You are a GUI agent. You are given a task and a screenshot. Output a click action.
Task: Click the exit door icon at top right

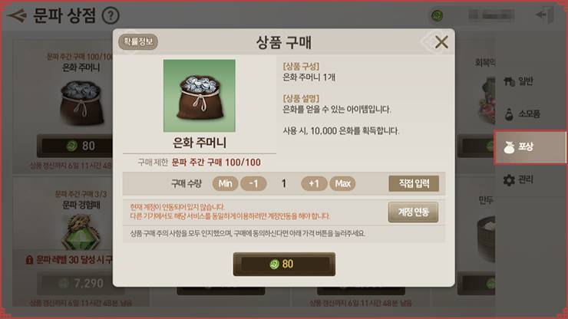545,15
